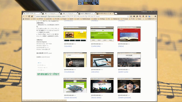Open the [SQUARES] template link
Image resolution: width=182 pixels, height=102 pixels.
[68, 46]
